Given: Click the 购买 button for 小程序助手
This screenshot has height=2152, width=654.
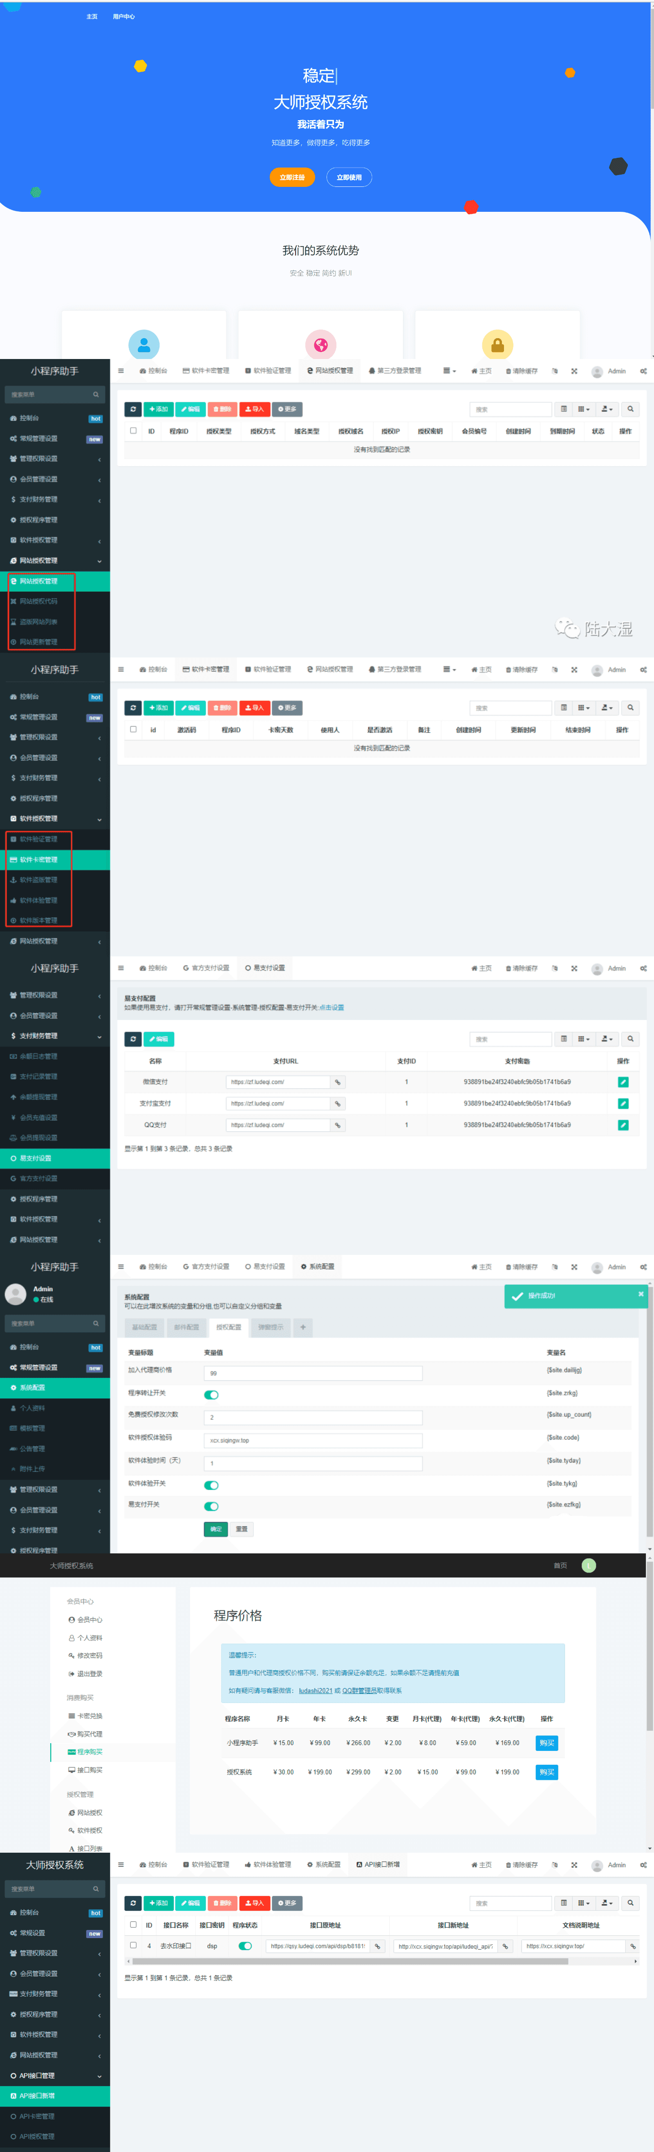Looking at the screenshot, I should [x=546, y=1743].
